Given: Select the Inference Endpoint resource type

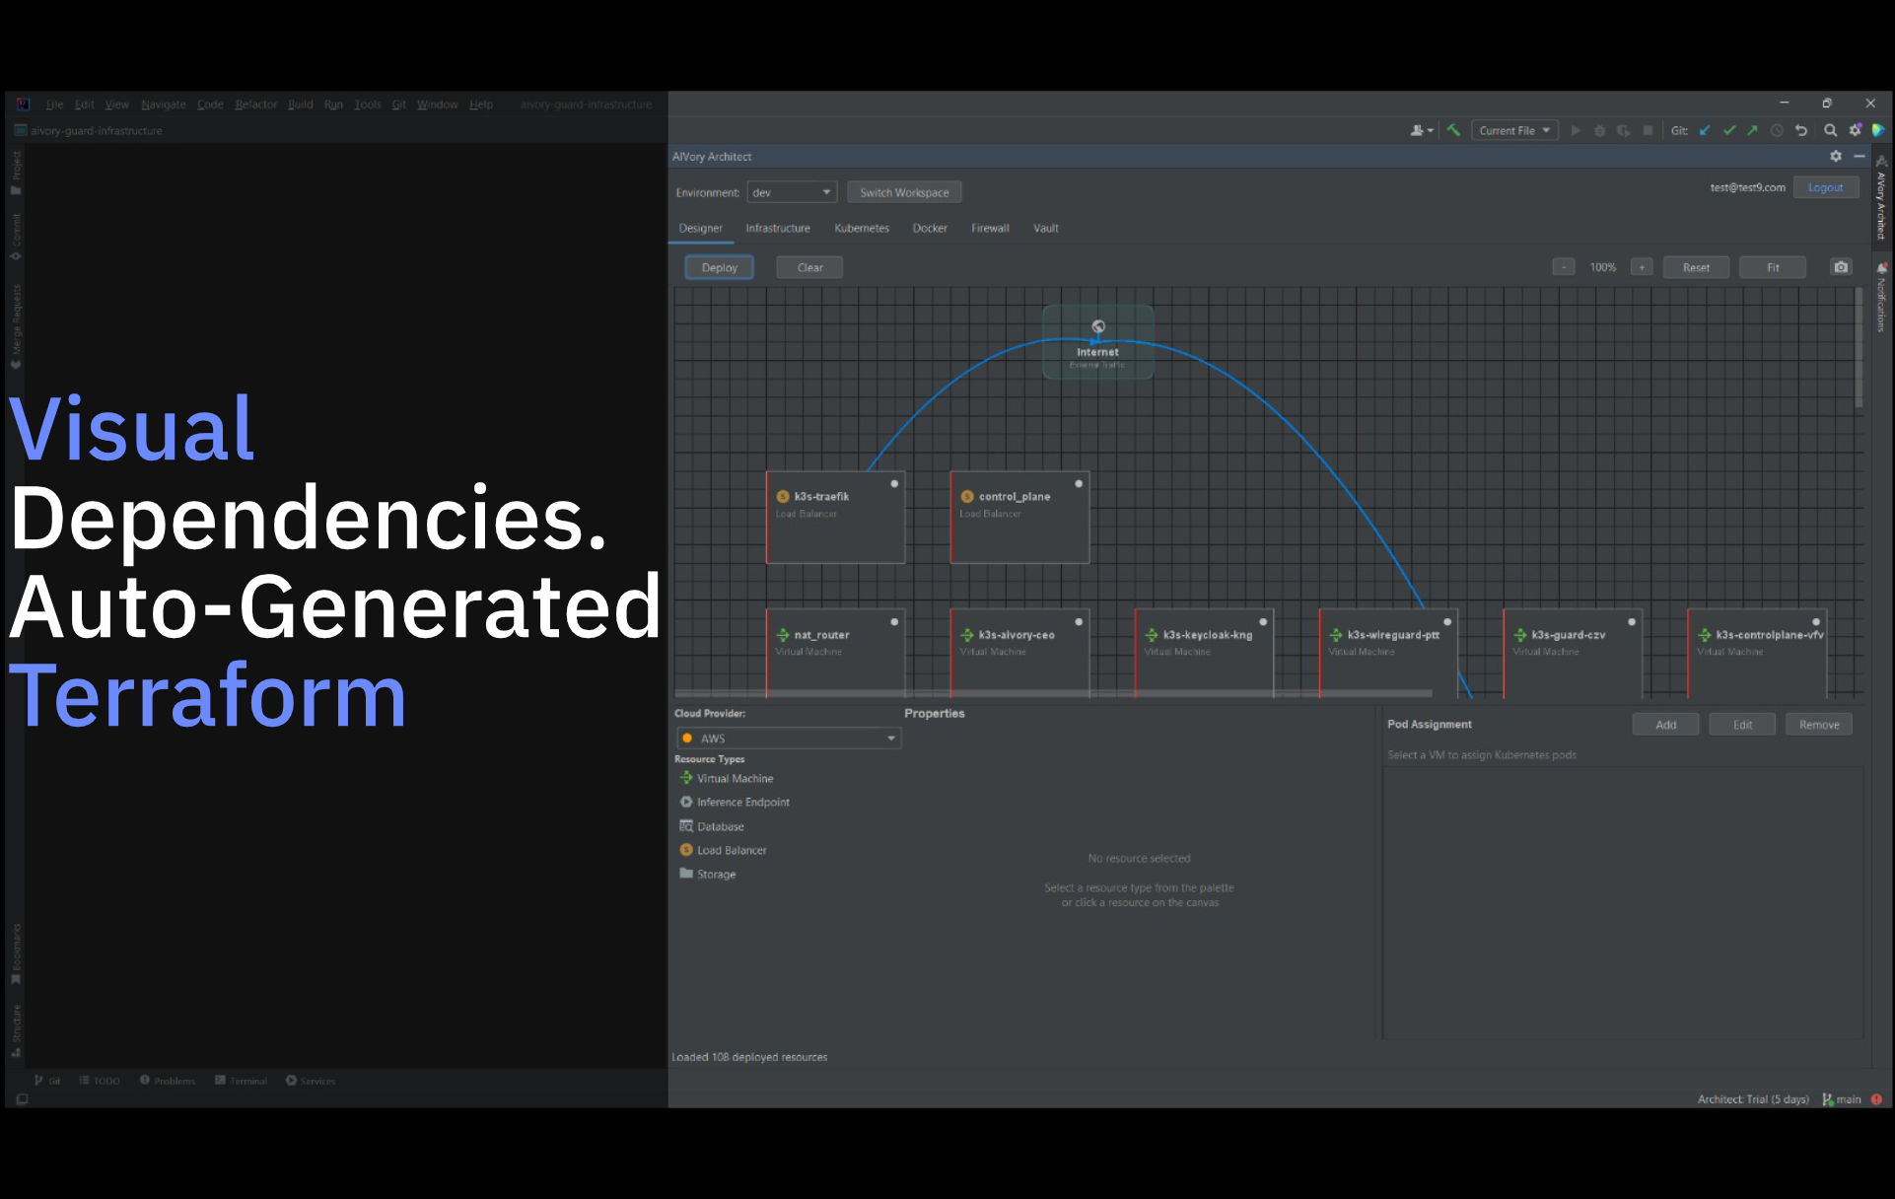Looking at the screenshot, I should [x=742, y=802].
